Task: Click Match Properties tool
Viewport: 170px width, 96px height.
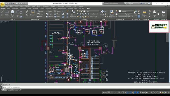Action: pyautogui.click(x=112, y=14)
